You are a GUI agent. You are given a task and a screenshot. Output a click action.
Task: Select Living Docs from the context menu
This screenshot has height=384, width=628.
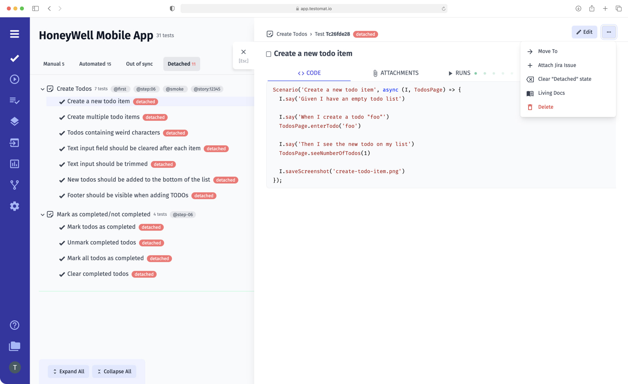(x=551, y=93)
